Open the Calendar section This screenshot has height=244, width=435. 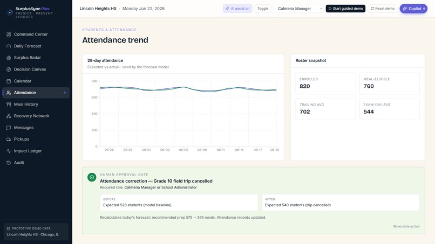[x=36, y=81]
